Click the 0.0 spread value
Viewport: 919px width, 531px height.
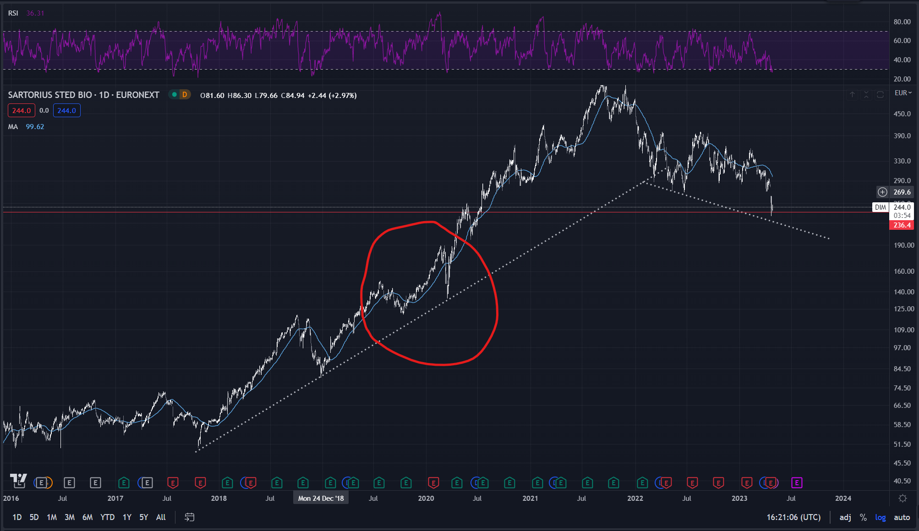click(x=44, y=110)
